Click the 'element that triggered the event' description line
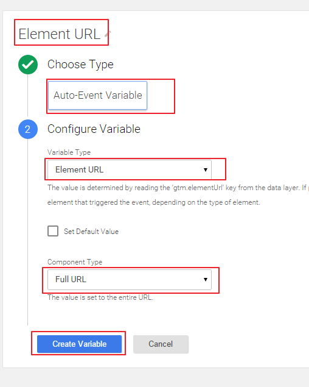 153,202
